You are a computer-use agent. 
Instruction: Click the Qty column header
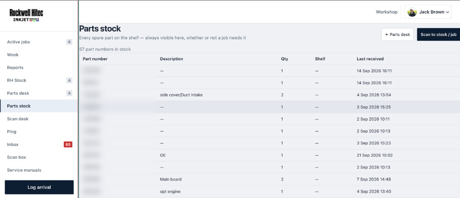284,59
